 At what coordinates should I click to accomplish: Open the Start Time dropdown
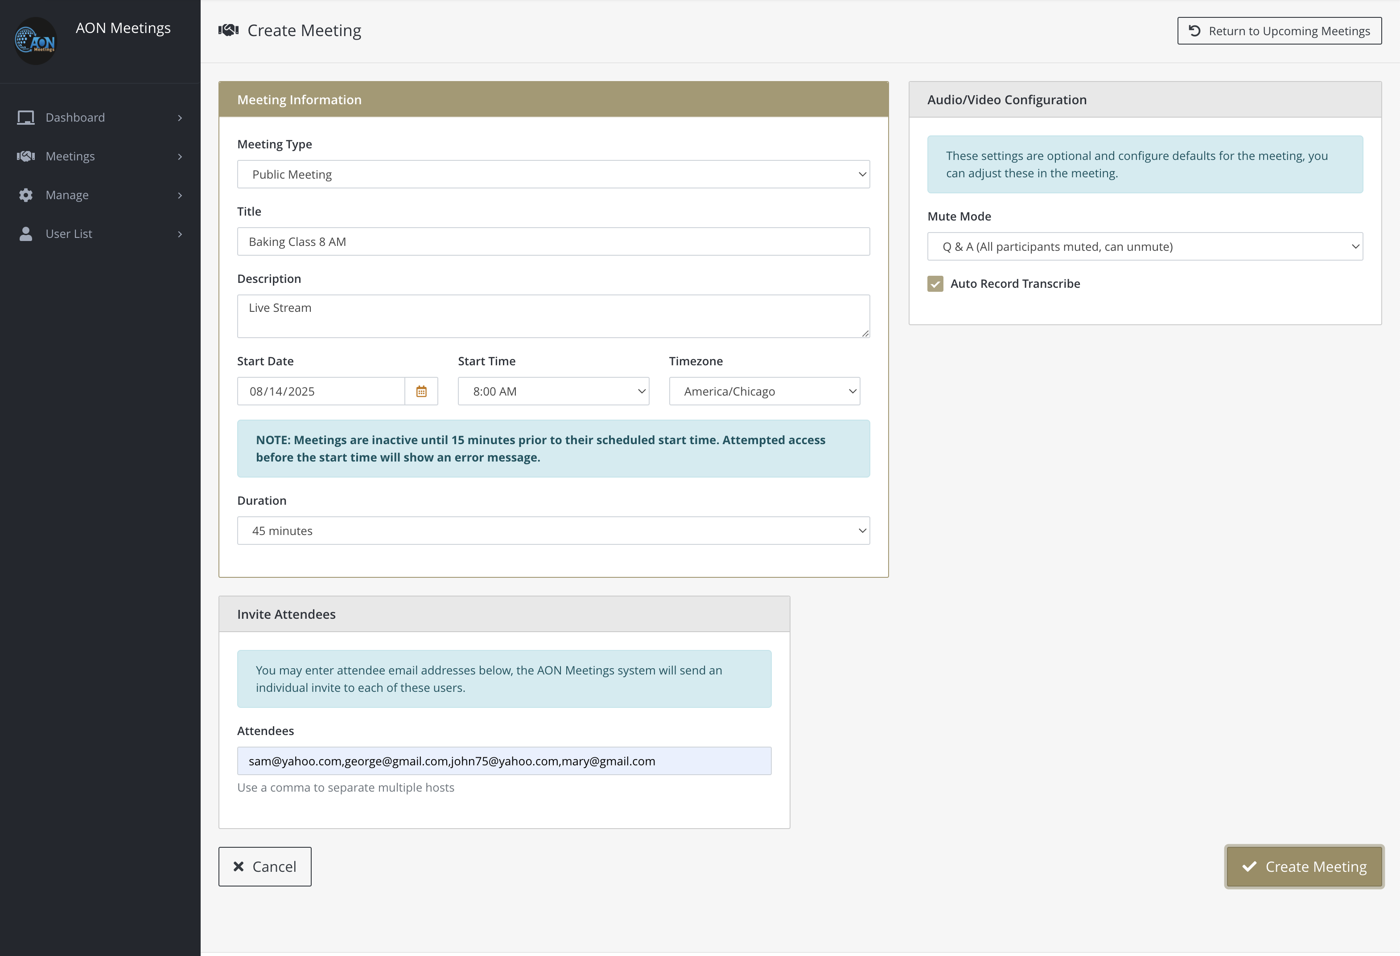tap(553, 391)
